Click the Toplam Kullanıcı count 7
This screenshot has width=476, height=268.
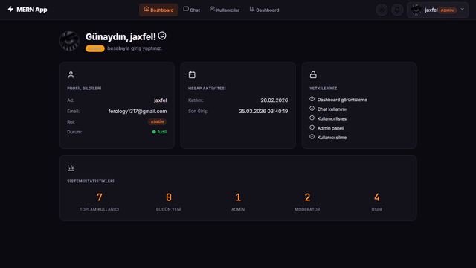(99, 197)
